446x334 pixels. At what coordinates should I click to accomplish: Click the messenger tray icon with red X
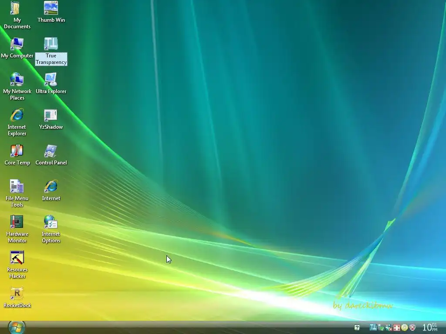point(389,328)
